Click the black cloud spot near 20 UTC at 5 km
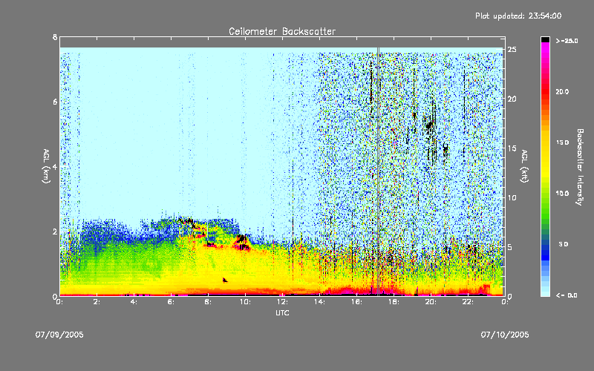Viewport: 594px width, 371px height. [429, 125]
